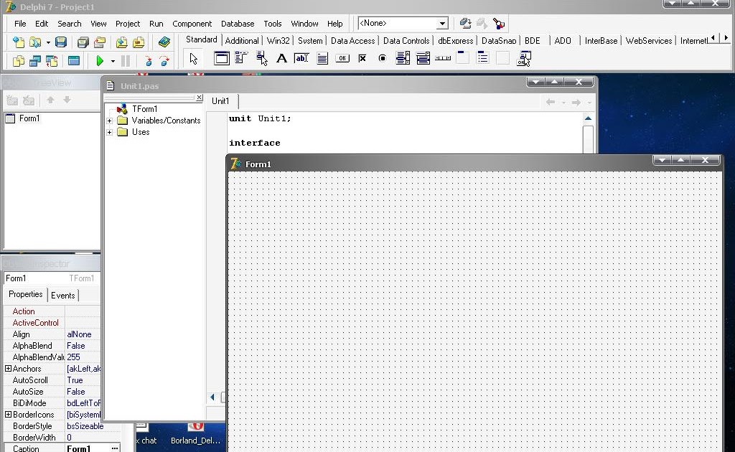The height and width of the screenshot is (452, 735).
Task: Click the Pause toolbar icon
Action: 125,61
